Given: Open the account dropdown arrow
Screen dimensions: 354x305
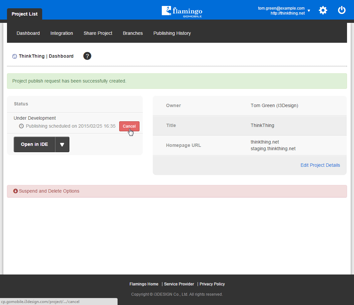Looking at the screenshot, I should [x=309, y=11].
